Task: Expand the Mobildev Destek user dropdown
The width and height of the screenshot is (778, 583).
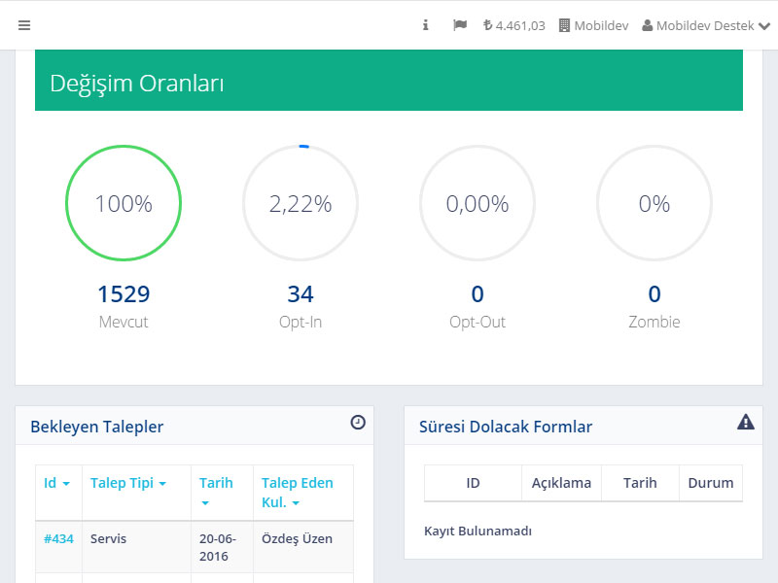Action: click(705, 25)
